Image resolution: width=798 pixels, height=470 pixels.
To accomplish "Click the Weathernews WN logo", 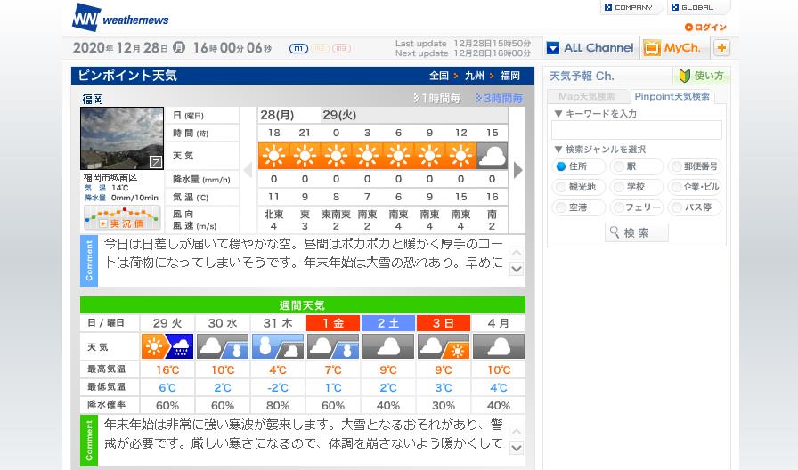I will (120, 17).
